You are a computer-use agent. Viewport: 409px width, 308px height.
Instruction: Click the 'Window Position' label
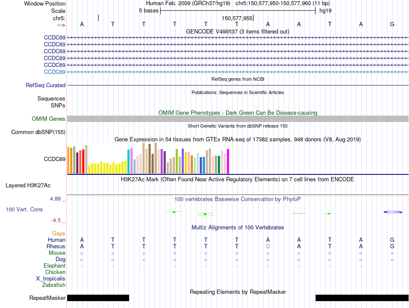[45, 3]
